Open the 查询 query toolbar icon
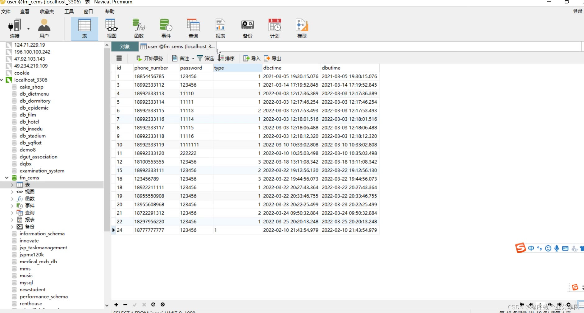Image resolution: width=584 pixels, height=313 pixels. pyautogui.click(x=193, y=29)
